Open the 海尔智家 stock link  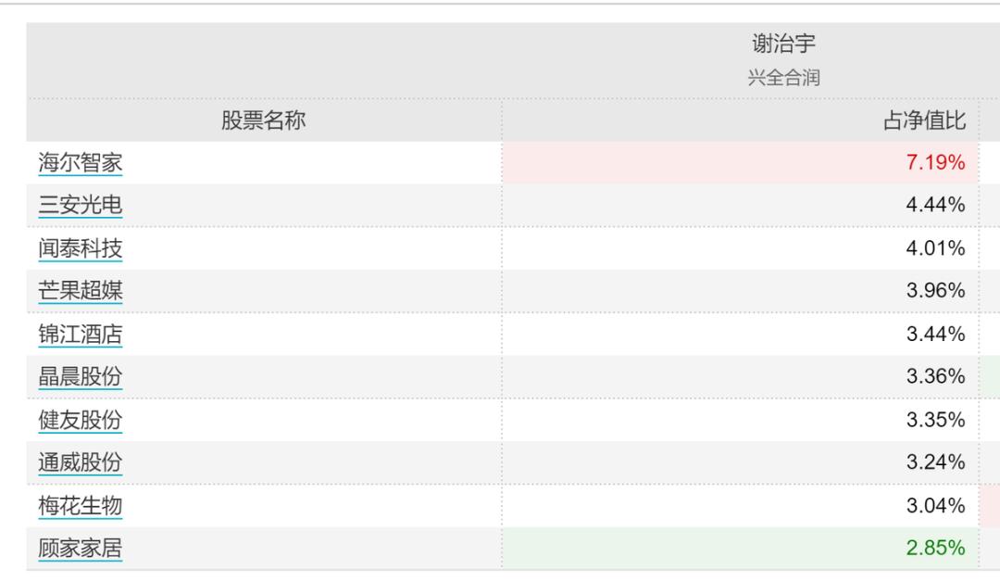81,163
